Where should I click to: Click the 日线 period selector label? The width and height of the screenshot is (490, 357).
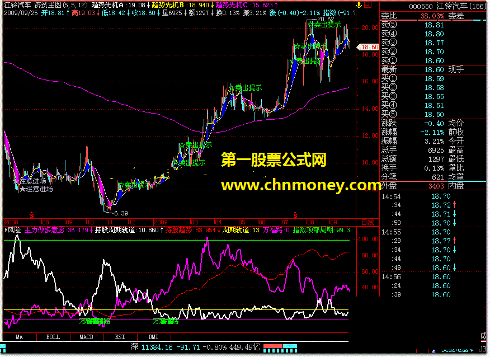368,222
